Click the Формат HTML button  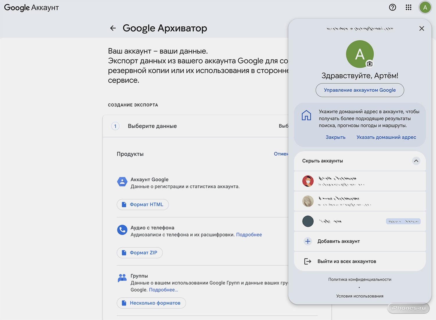[x=143, y=205]
